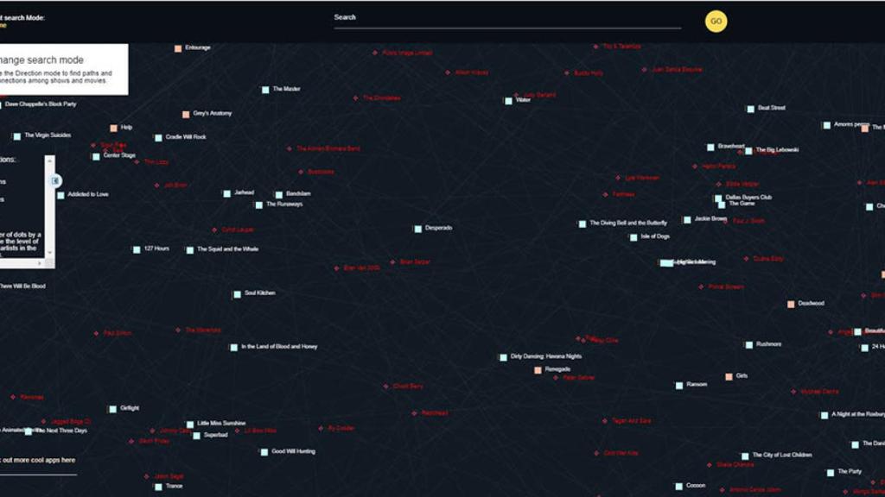
Task: Collapse the legend panel using the arrow
Action: coord(54,179)
